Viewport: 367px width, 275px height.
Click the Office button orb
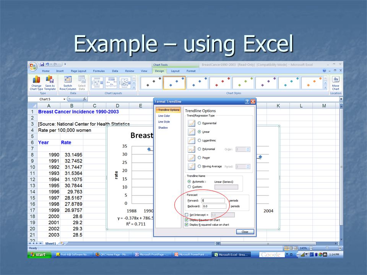pyautogui.click(x=33, y=66)
